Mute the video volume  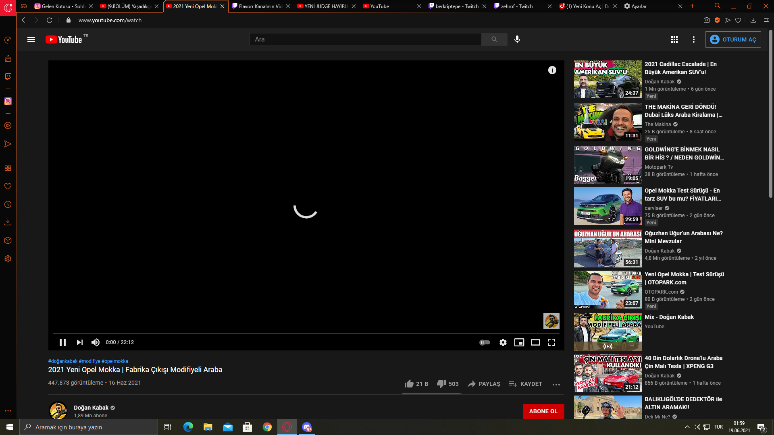click(96, 342)
